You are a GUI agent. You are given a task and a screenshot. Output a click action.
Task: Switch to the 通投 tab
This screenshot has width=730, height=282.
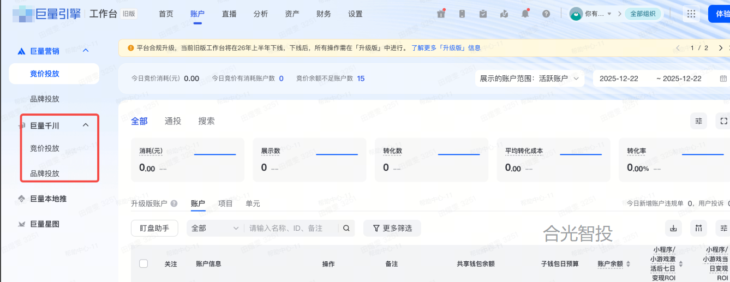pos(173,121)
